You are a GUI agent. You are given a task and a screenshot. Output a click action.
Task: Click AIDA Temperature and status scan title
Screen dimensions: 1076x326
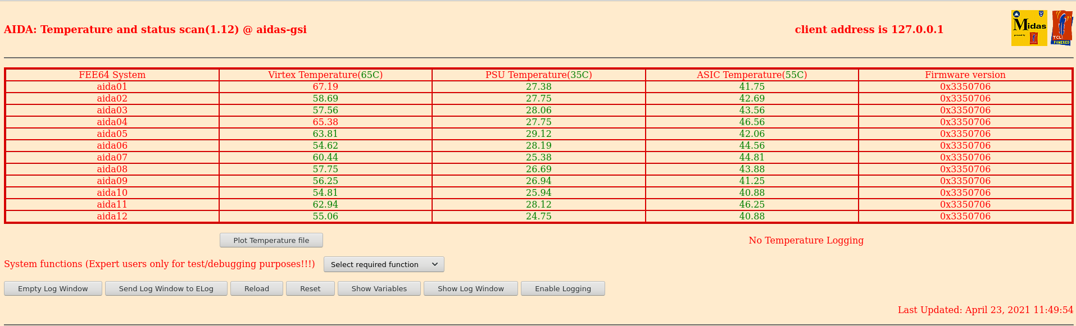click(155, 29)
